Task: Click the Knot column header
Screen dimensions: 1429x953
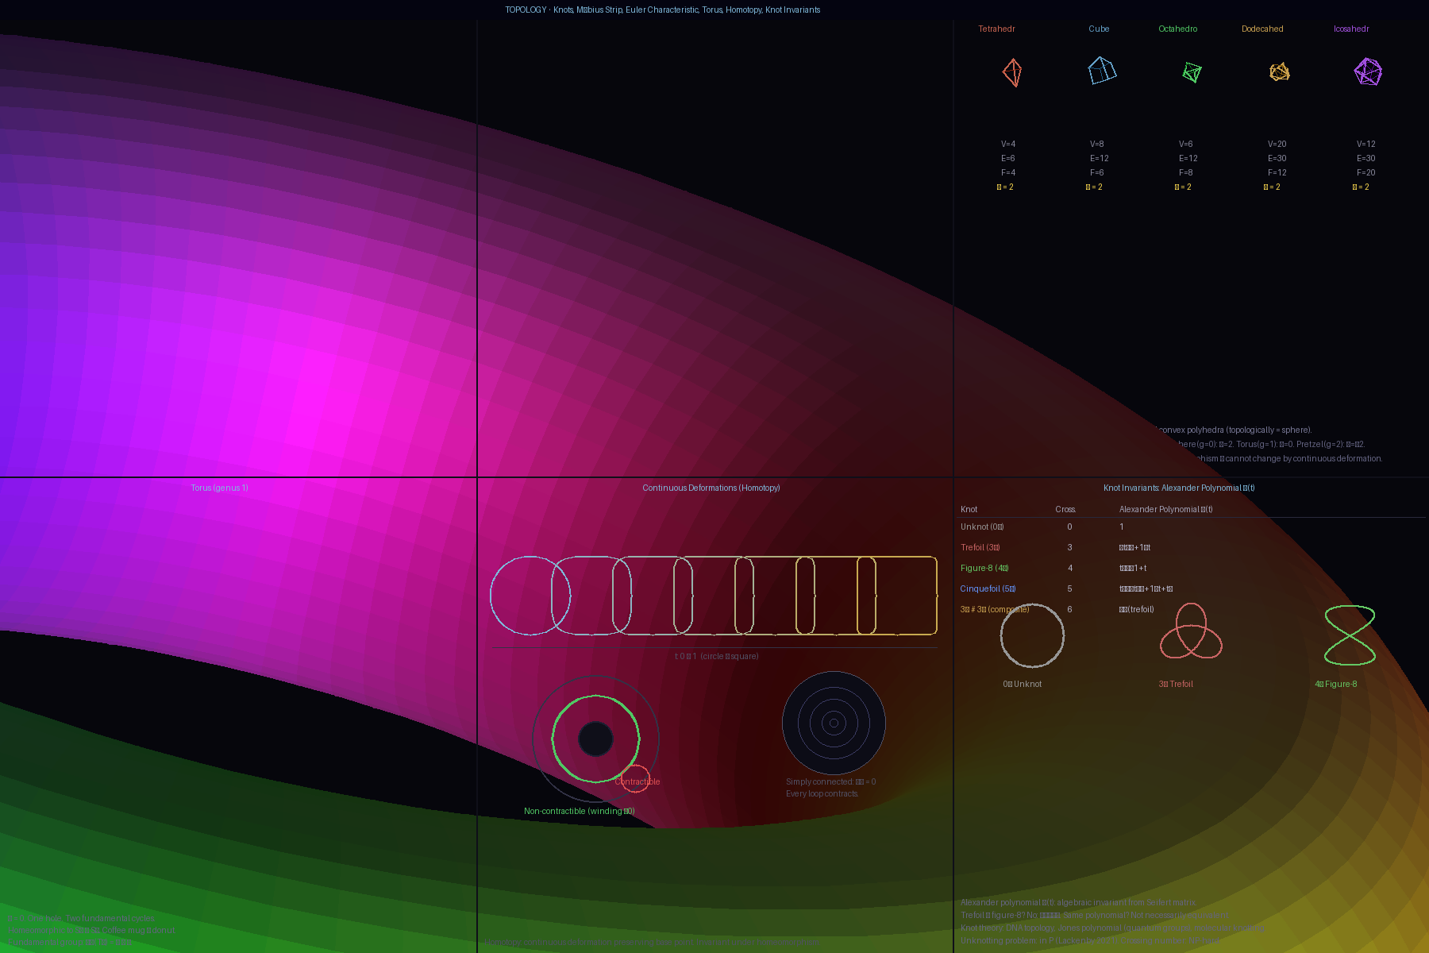Action: pyautogui.click(x=969, y=509)
